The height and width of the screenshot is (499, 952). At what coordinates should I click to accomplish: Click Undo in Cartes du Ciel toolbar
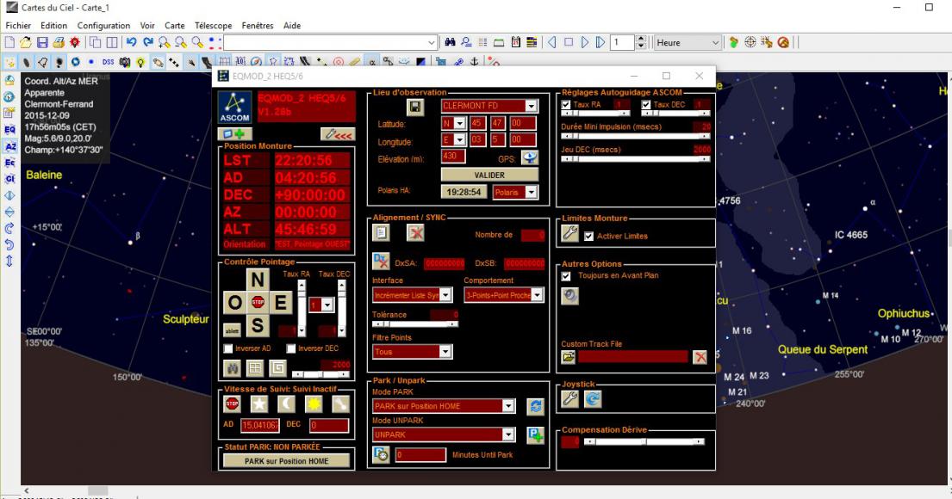(131, 42)
